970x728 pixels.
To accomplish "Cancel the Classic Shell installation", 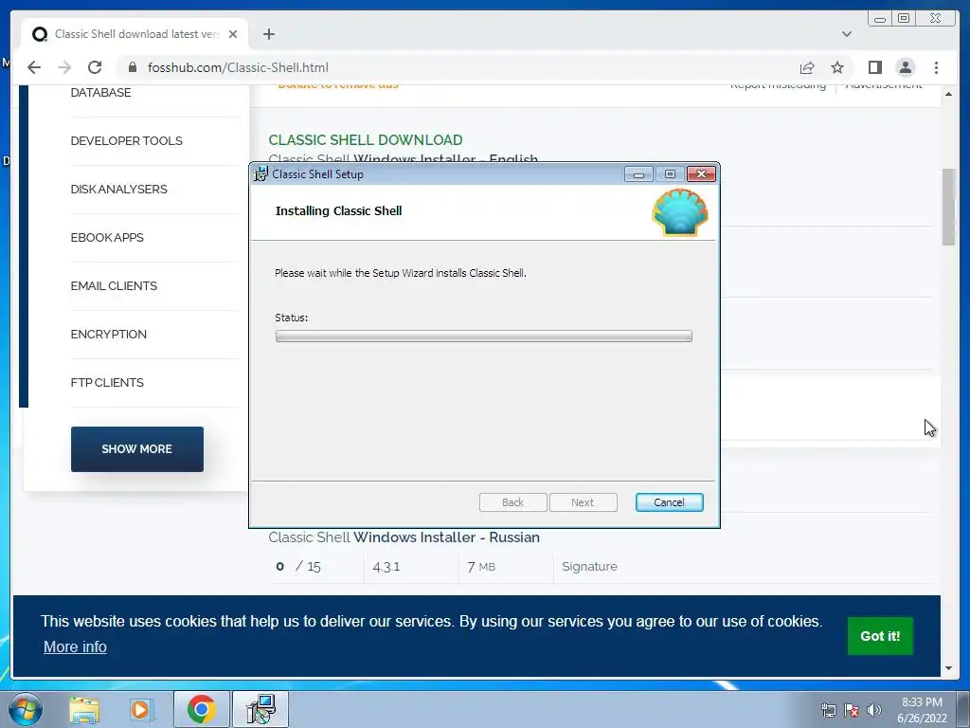I will pyautogui.click(x=669, y=502).
